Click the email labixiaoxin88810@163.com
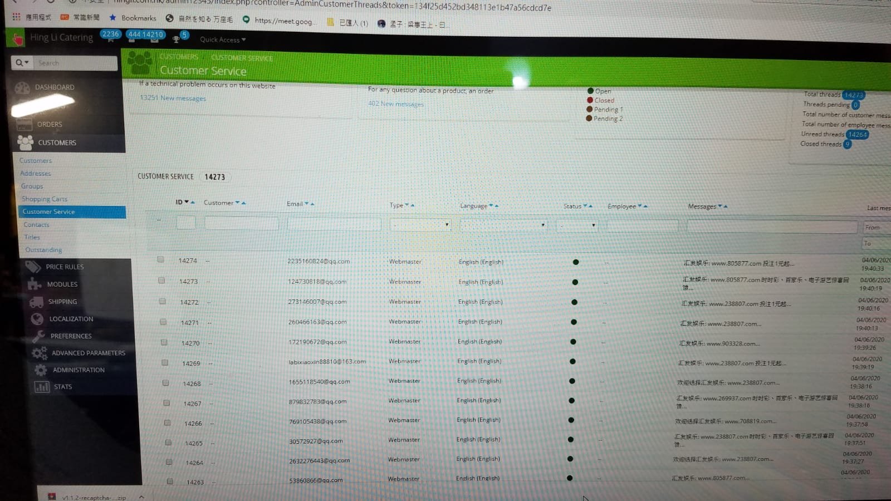This screenshot has height=501, width=891. 327,362
